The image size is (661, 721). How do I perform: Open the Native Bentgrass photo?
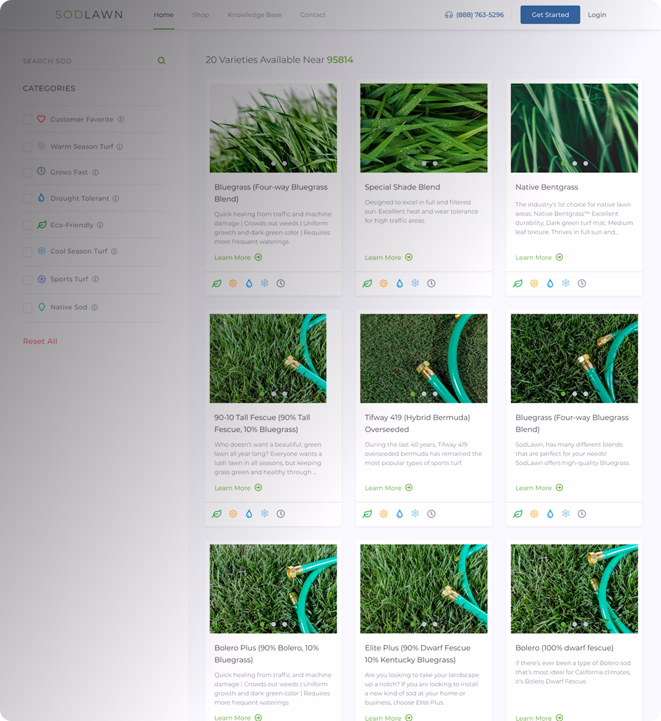point(574,128)
